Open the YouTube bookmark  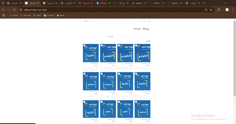25,16
